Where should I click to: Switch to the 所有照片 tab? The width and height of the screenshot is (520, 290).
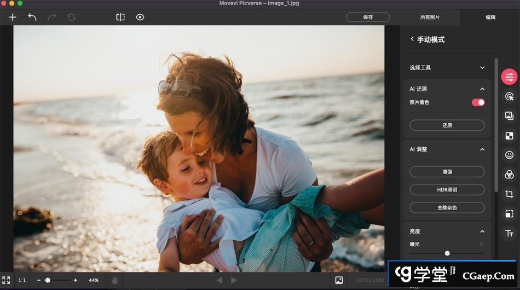click(x=430, y=17)
